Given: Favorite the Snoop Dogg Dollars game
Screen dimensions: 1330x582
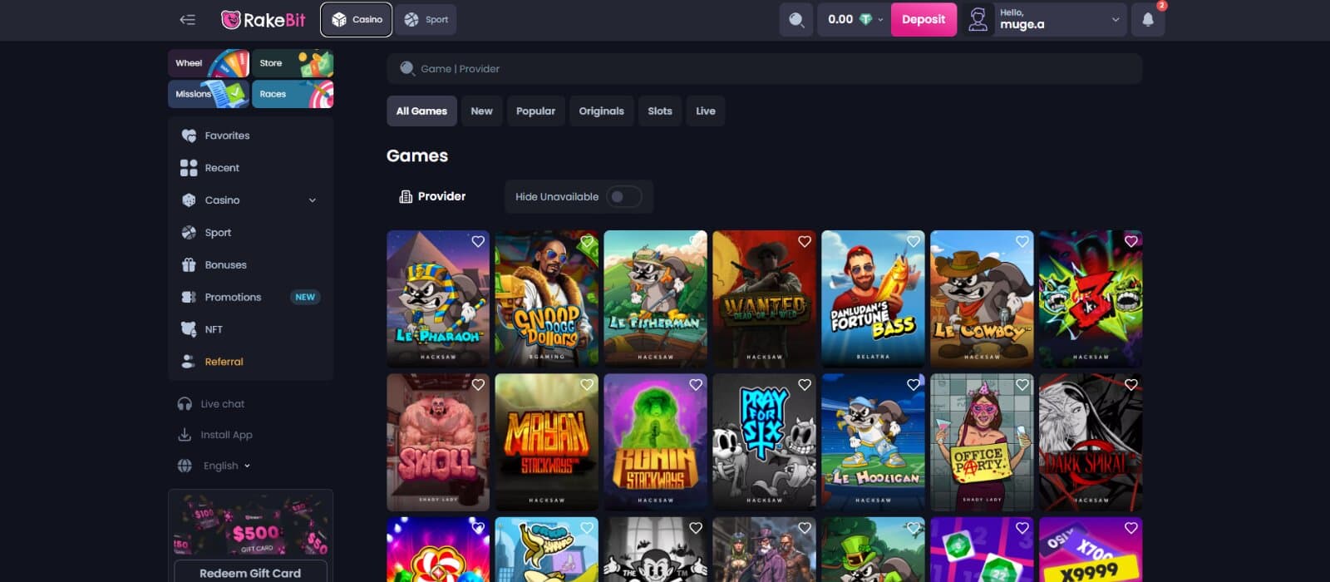Looking at the screenshot, I should pos(587,241).
